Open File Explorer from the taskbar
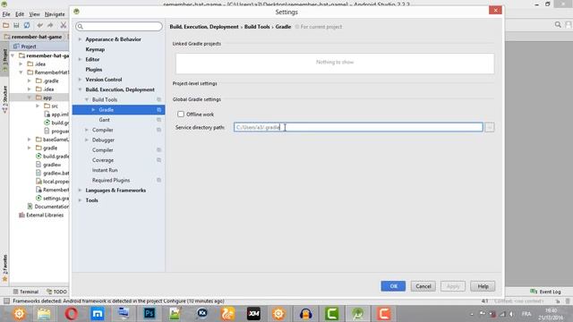Image resolution: width=573 pixels, height=322 pixels. [45, 314]
